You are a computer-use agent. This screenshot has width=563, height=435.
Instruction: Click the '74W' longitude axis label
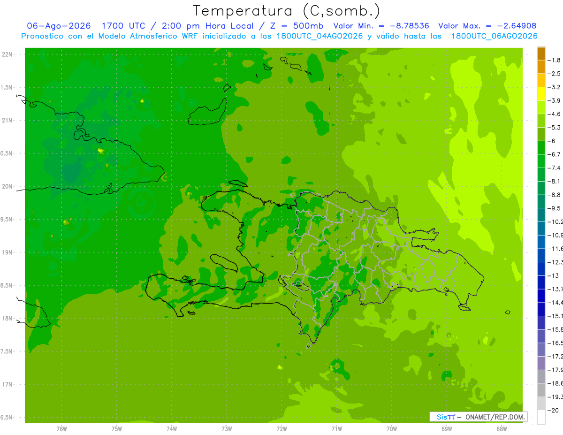(x=172, y=429)
